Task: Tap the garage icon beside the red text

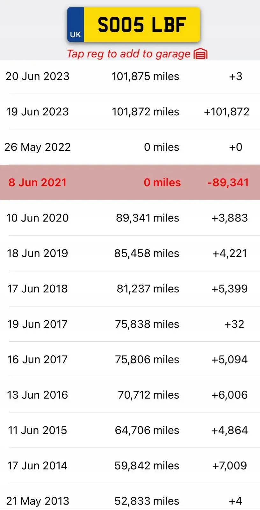Action: pyautogui.click(x=200, y=54)
